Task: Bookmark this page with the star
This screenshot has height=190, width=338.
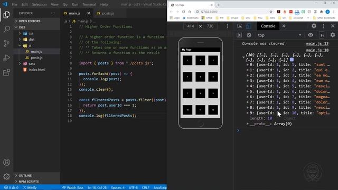Action: [271, 12]
